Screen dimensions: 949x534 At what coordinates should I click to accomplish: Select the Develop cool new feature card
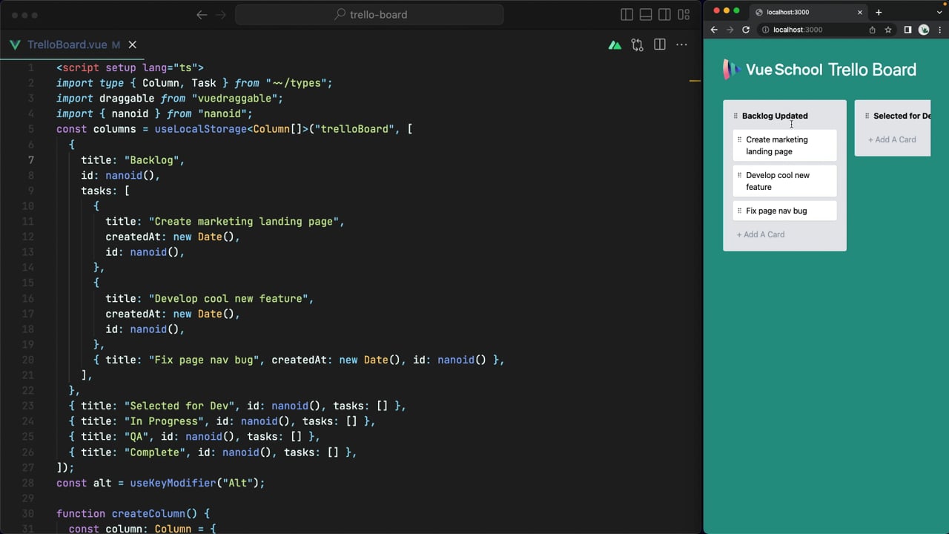[x=784, y=181]
